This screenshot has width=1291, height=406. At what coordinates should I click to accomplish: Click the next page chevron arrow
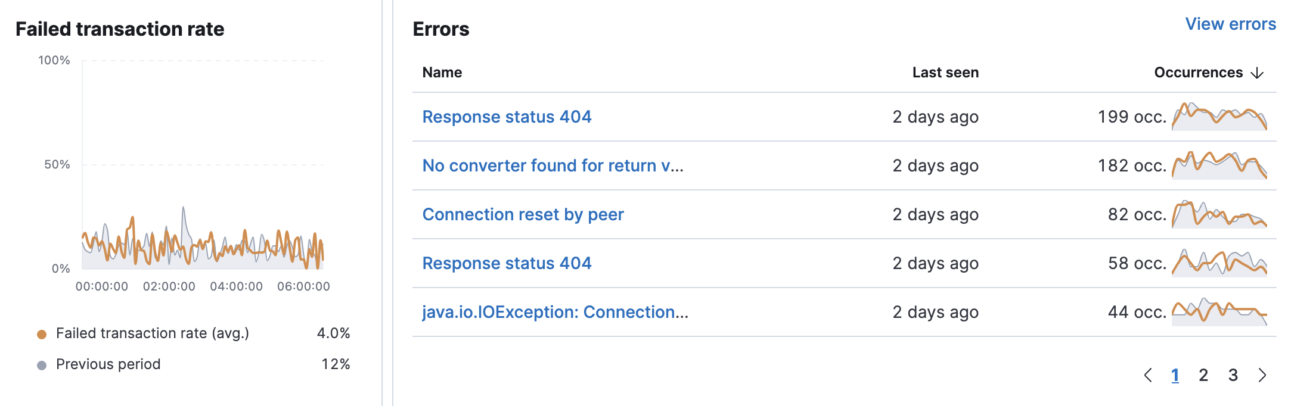(1262, 376)
